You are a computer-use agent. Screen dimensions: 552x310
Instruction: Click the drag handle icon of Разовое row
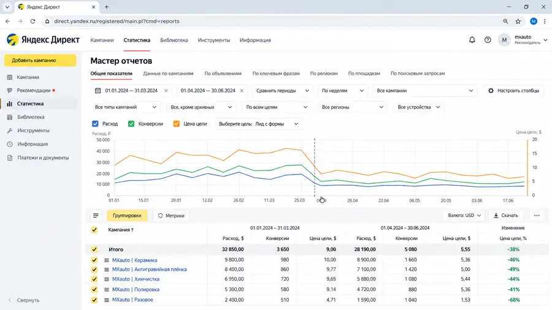107,300
